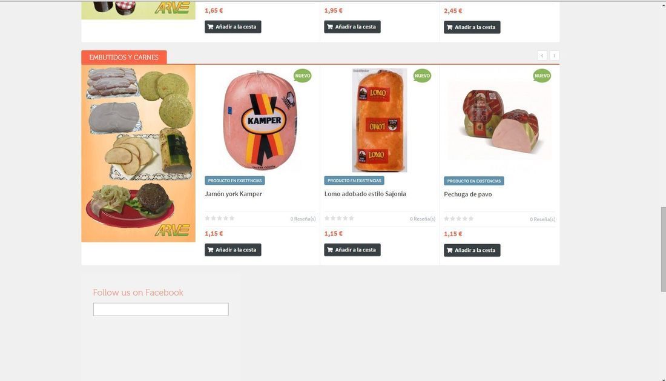
Task: Open the Embutidos y Carnes category tab
Action: [124, 58]
